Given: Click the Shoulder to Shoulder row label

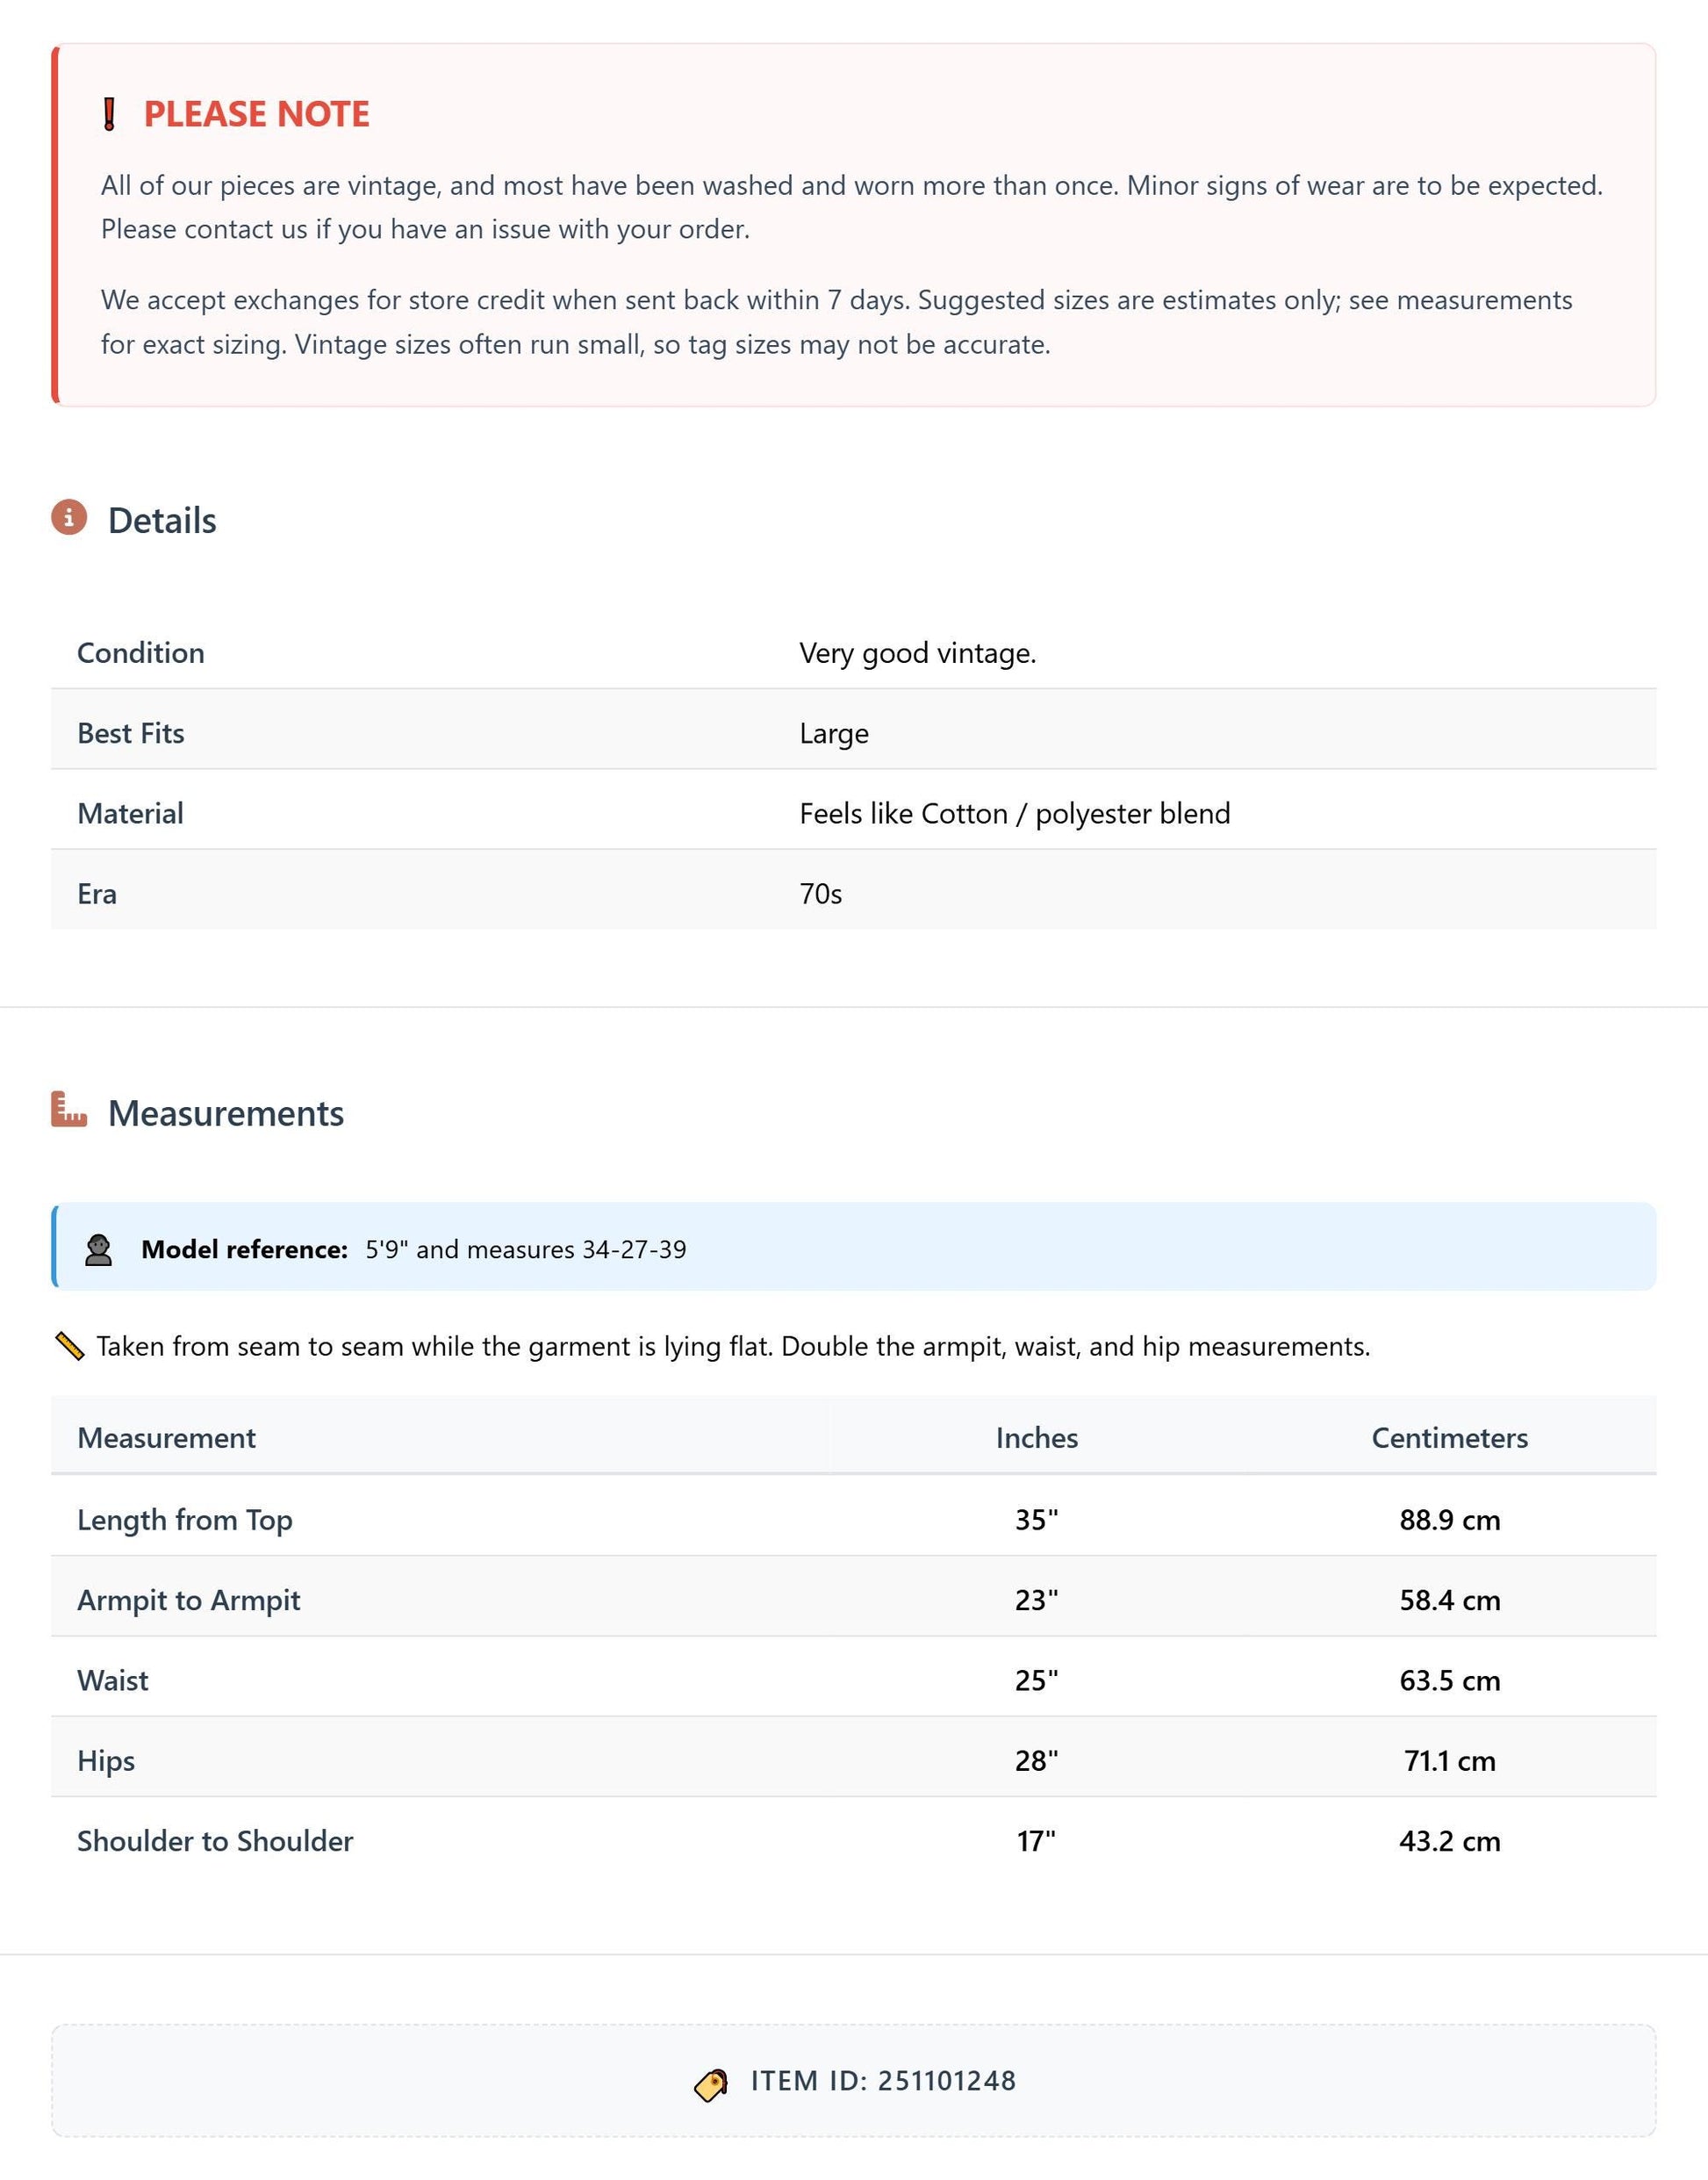Looking at the screenshot, I should pos(215,1841).
